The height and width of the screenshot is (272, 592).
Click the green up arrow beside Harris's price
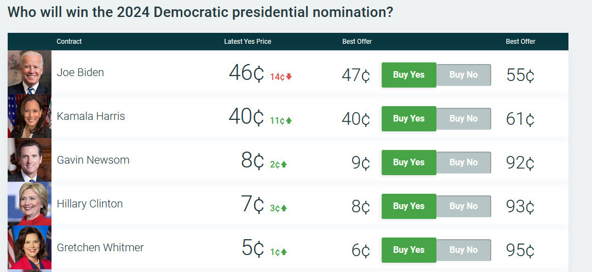(x=289, y=120)
